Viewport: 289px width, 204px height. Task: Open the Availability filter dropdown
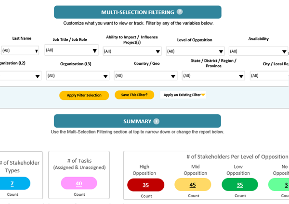(x=258, y=51)
